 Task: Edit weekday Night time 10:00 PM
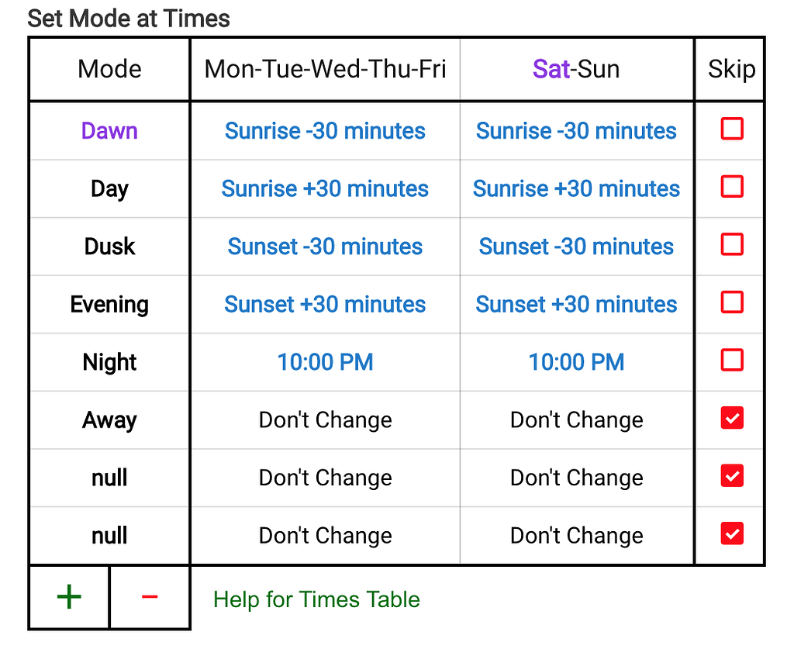(325, 362)
